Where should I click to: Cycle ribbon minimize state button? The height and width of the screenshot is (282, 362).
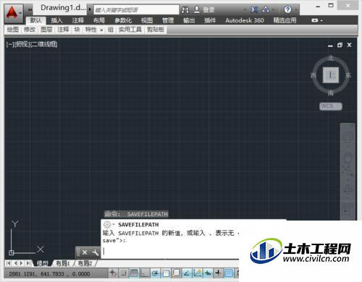[315, 20]
